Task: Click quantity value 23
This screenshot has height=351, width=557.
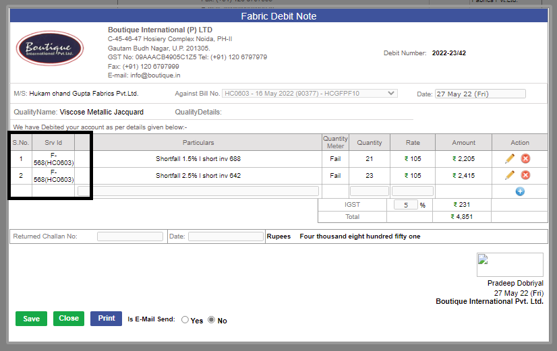Action: tap(370, 175)
